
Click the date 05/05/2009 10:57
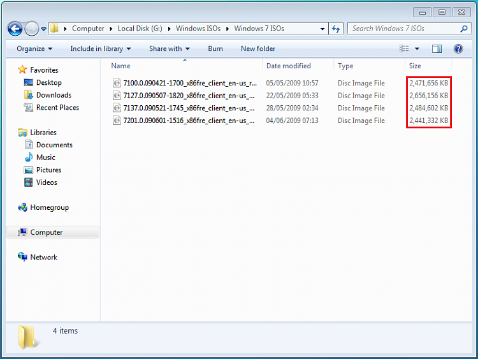(x=292, y=83)
